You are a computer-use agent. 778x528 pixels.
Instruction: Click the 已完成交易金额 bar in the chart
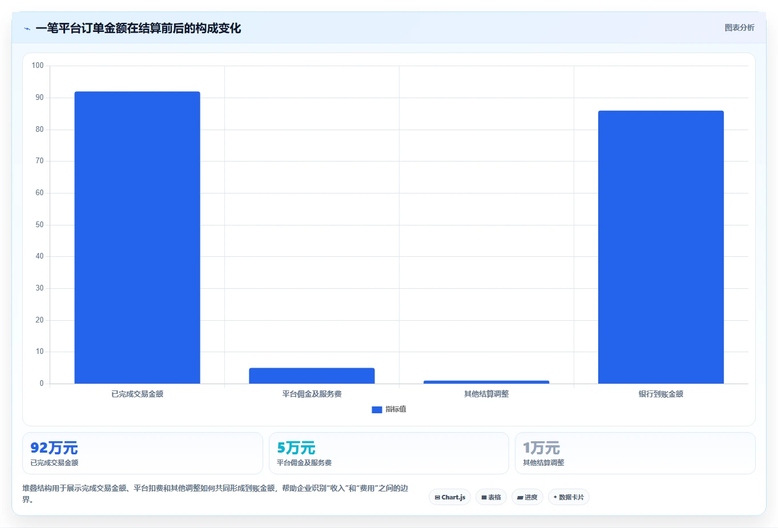click(137, 237)
